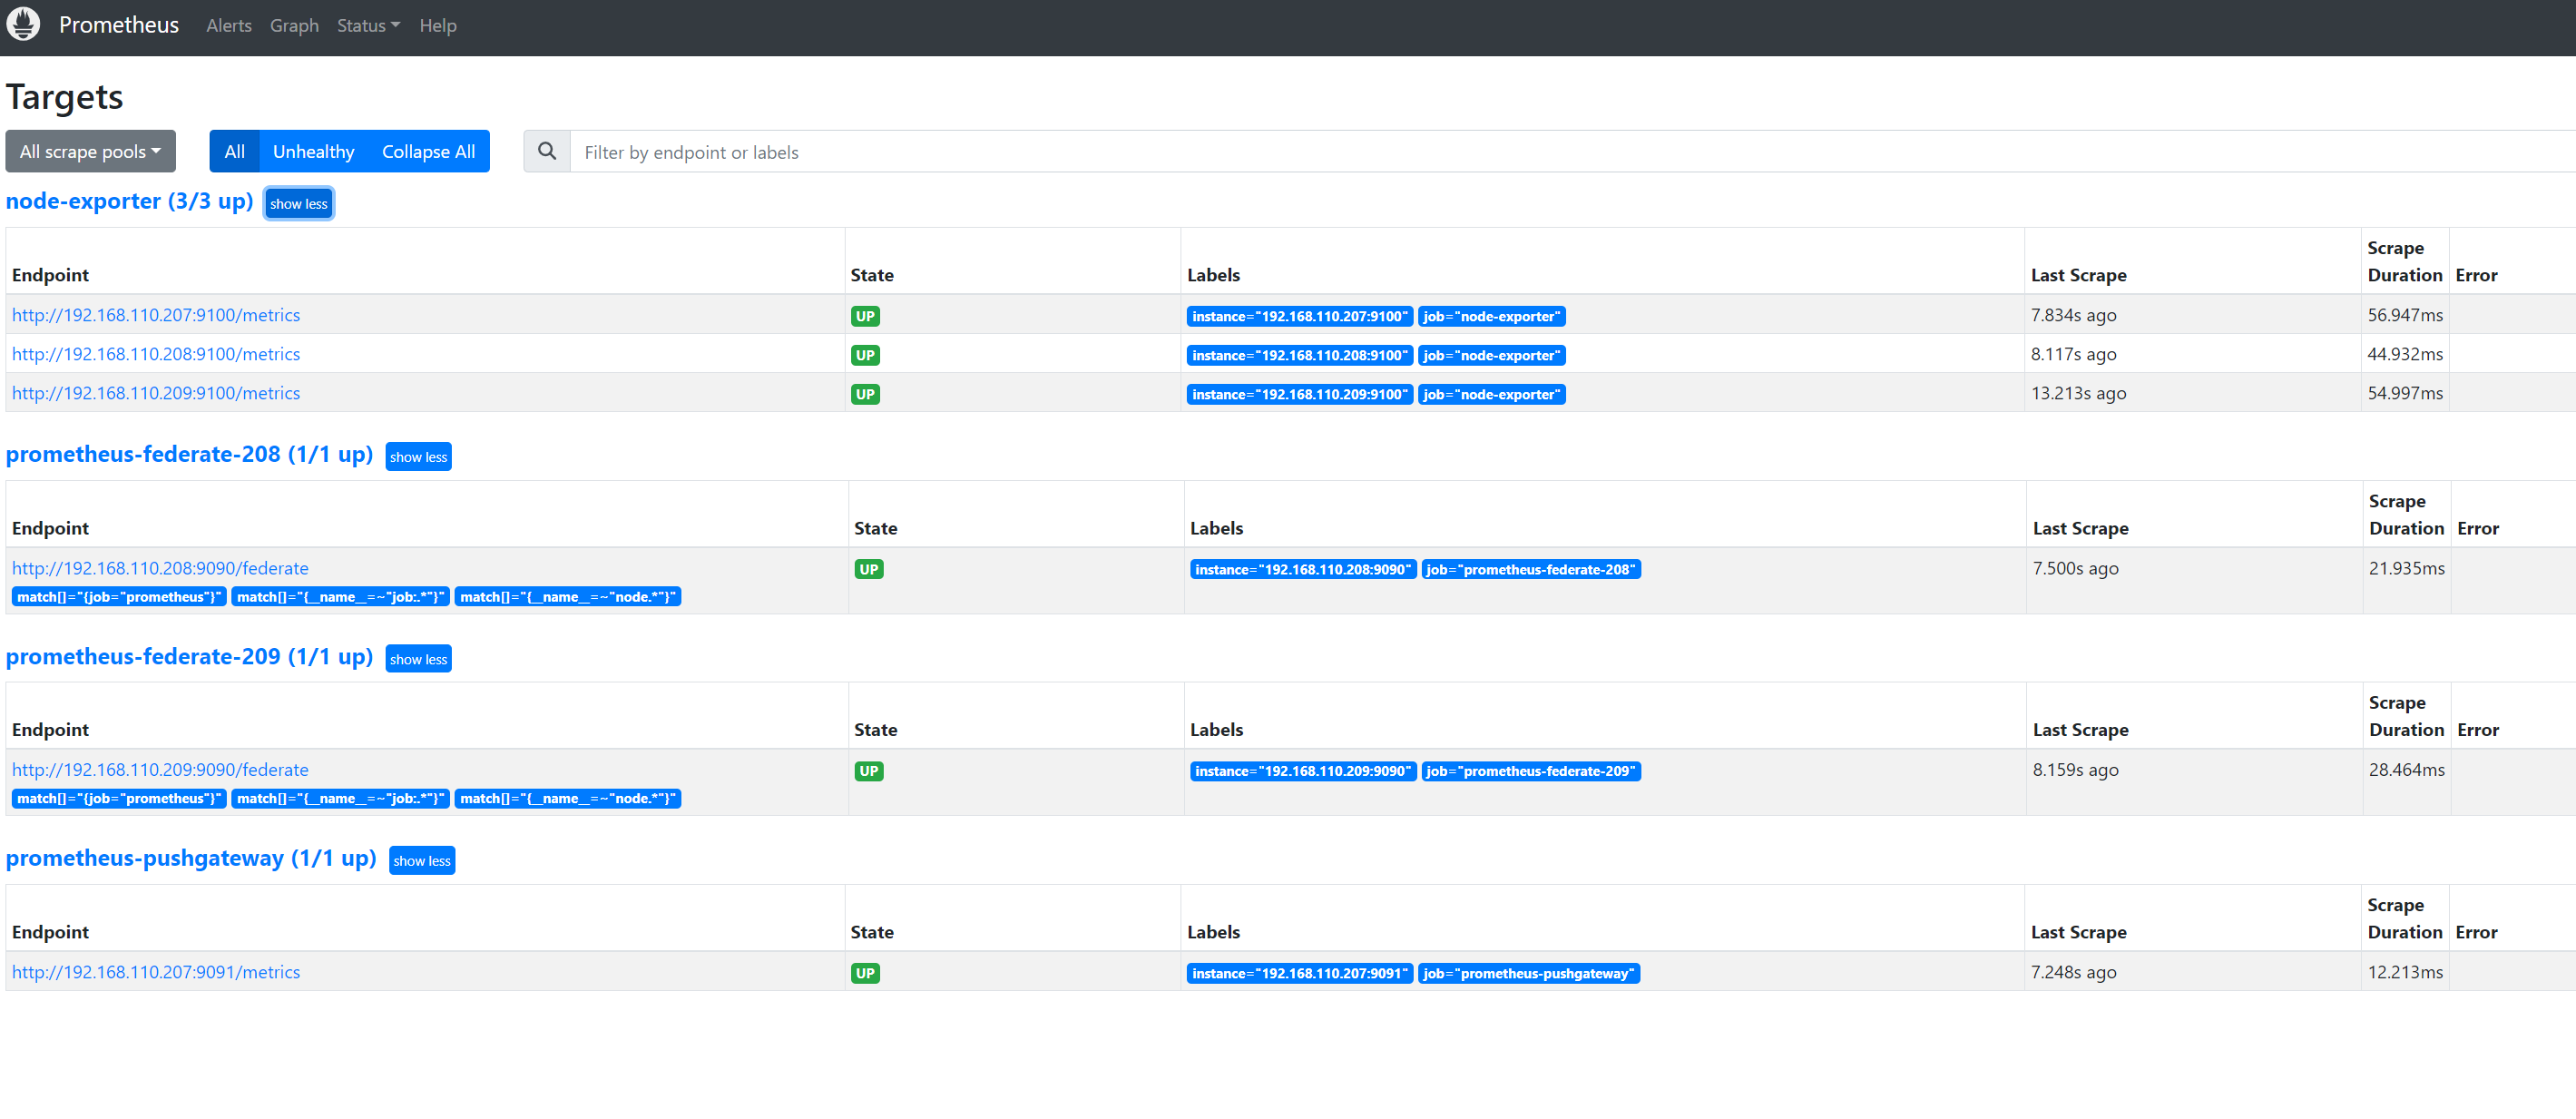Image resolution: width=2576 pixels, height=1119 pixels.
Task: Open http://192.168.110.208:9100/metrics endpoint
Action: pos(156,354)
